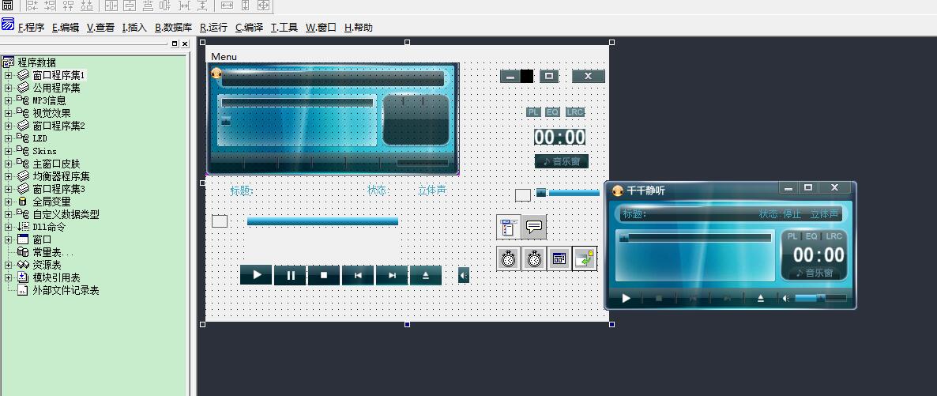Select the first stopwatch timer component
This screenshot has width=937, height=396.
pos(509,258)
